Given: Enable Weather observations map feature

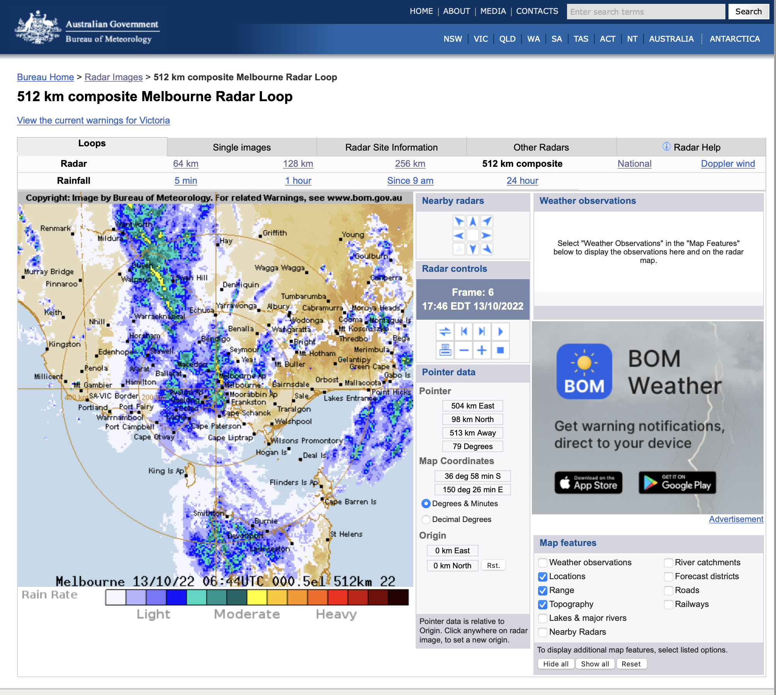Looking at the screenshot, I should 543,563.
